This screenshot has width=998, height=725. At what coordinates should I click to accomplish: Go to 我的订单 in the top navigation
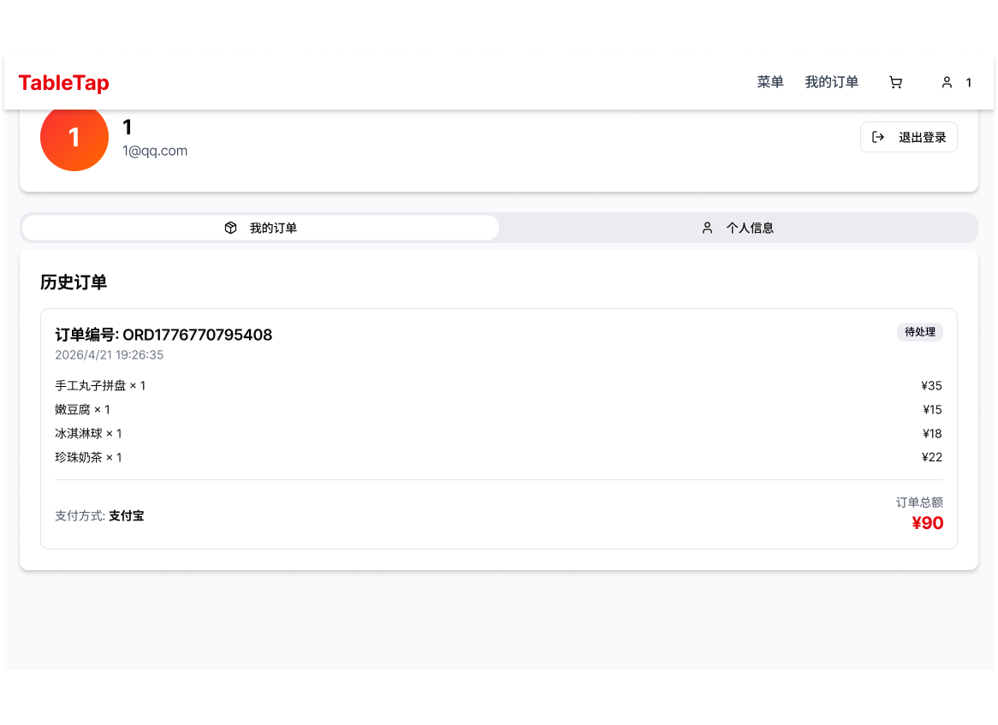coord(832,82)
